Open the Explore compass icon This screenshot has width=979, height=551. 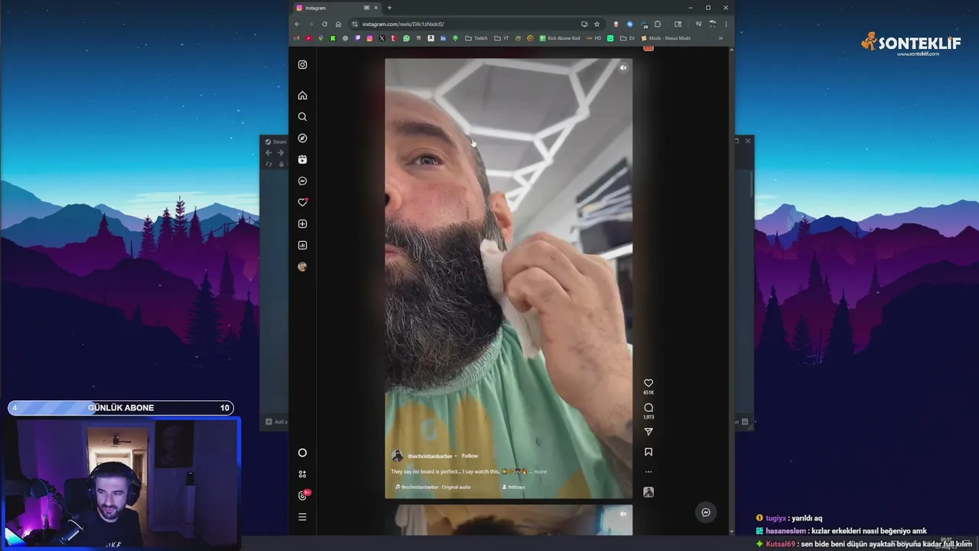tap(302, 139)
